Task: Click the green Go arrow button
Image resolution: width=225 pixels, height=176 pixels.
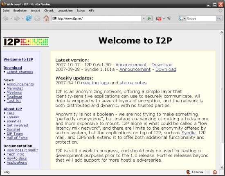Action: click(x=149, y=18)
